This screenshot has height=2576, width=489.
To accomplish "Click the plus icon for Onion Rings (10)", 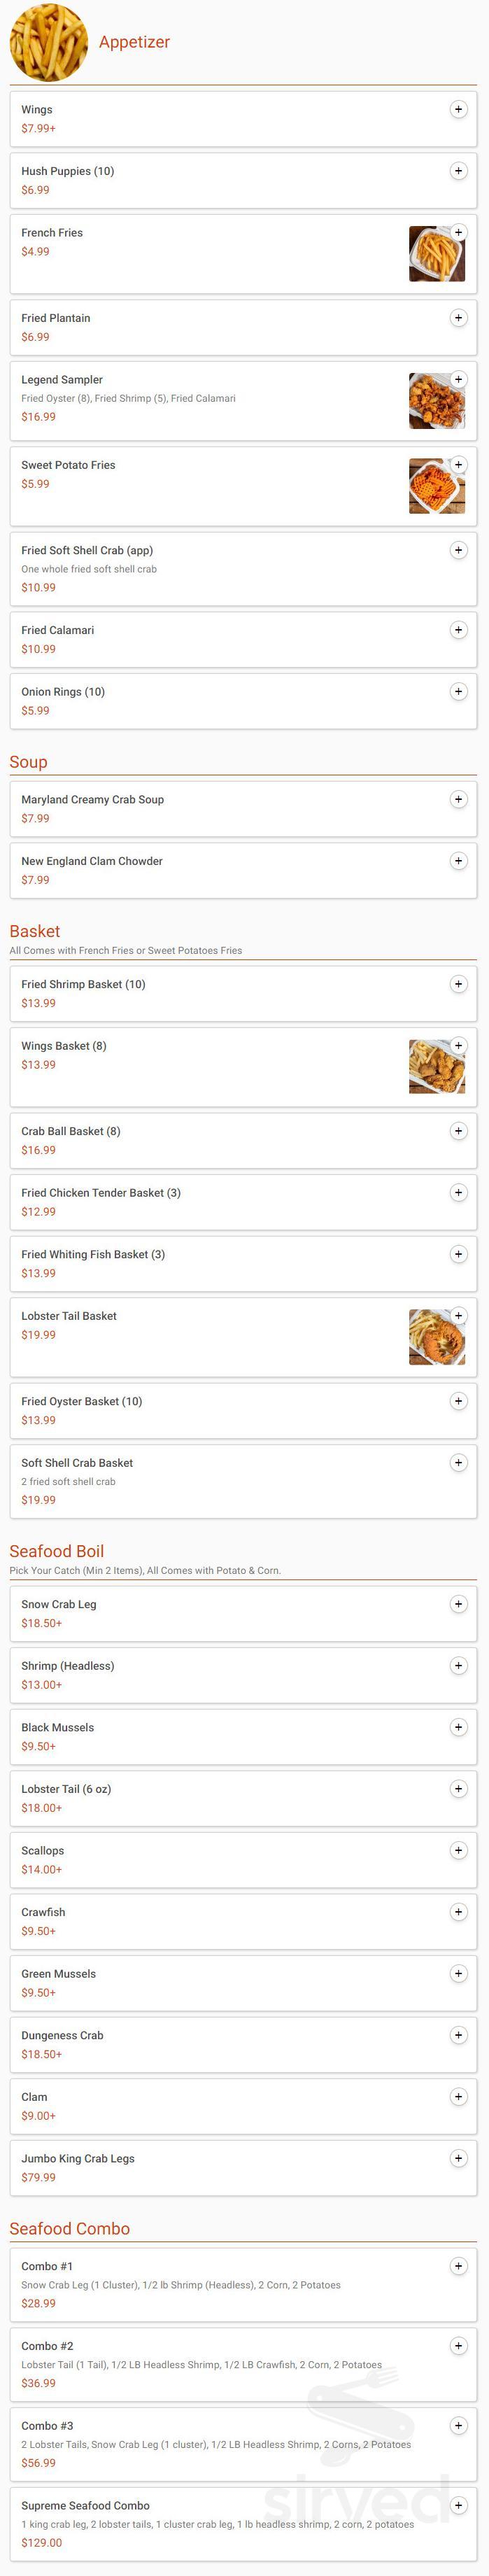I will (458, 690).
